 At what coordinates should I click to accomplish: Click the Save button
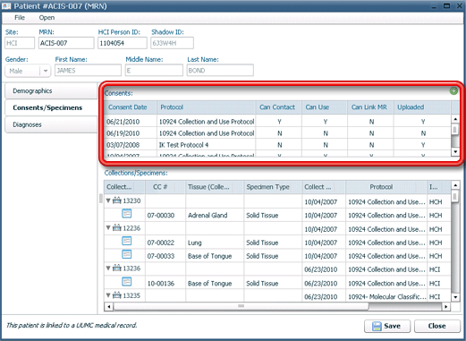[387, 326]
